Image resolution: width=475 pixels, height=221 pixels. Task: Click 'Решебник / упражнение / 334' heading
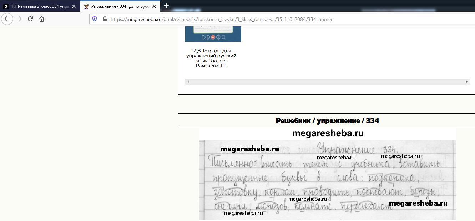(327, 120)
